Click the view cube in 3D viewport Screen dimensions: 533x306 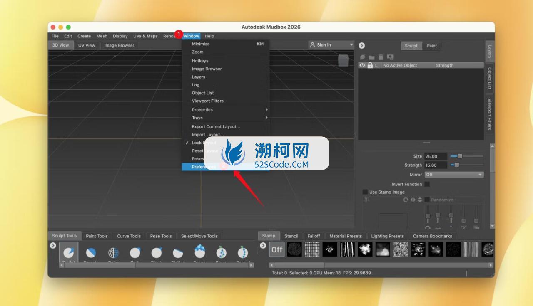343,61
